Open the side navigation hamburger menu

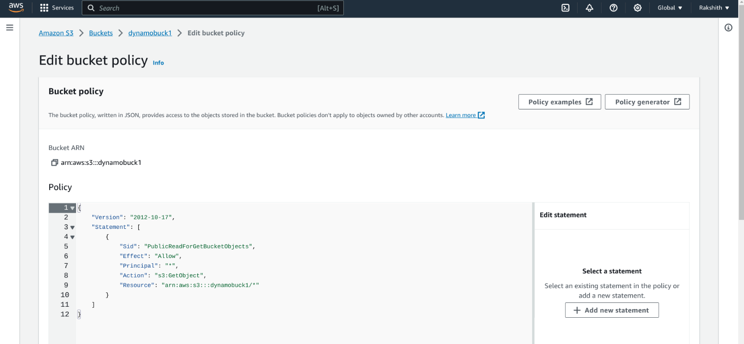[10, 28]
